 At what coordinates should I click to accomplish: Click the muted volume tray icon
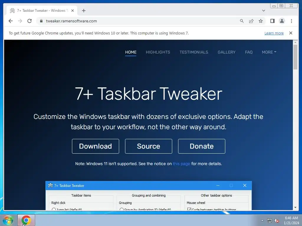277,220
